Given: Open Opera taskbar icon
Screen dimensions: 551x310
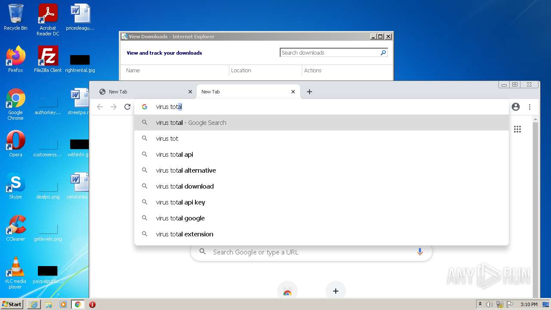Looking at the screenshot, I should click(92, 304).
